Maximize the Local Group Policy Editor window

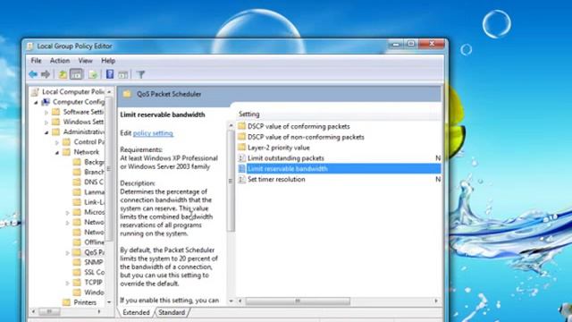(x=411, y=44)
